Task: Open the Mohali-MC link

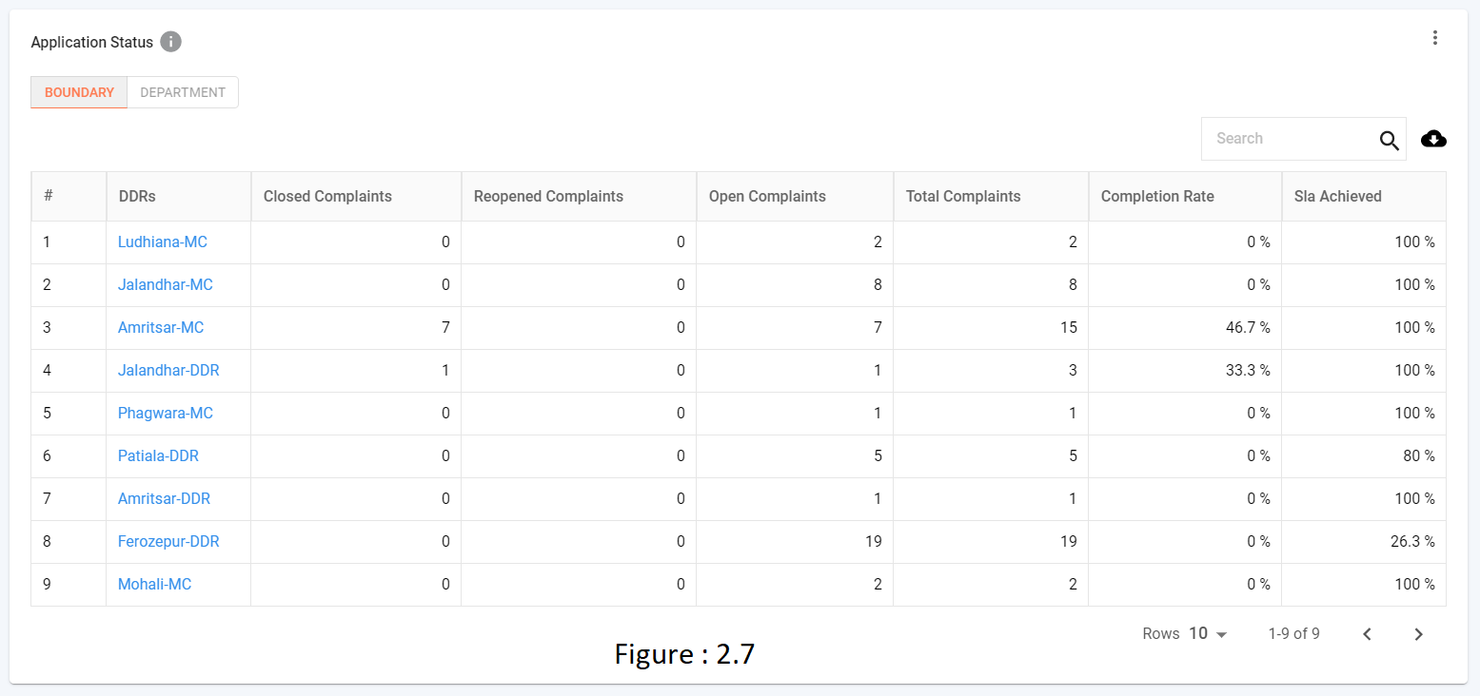Action: pyautogui.click(x=154, y=585)
